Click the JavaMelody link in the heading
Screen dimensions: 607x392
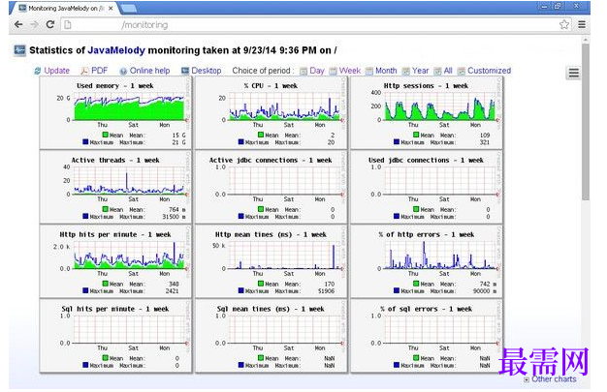[116, 50]
